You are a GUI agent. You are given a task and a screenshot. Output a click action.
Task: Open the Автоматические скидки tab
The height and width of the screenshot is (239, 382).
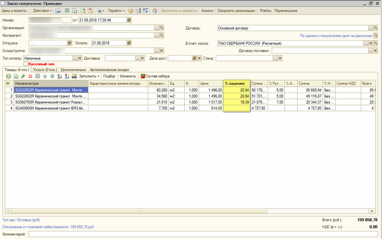109,69
